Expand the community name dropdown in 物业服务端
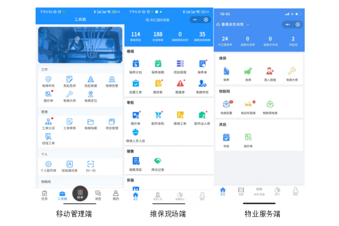Image resolution: width=339 pixels, height=226 pixels. (x=248, y=25)
